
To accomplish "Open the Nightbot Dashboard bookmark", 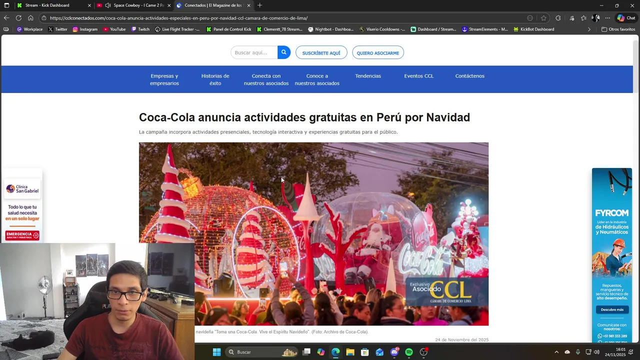I will (x=331, y=29).
